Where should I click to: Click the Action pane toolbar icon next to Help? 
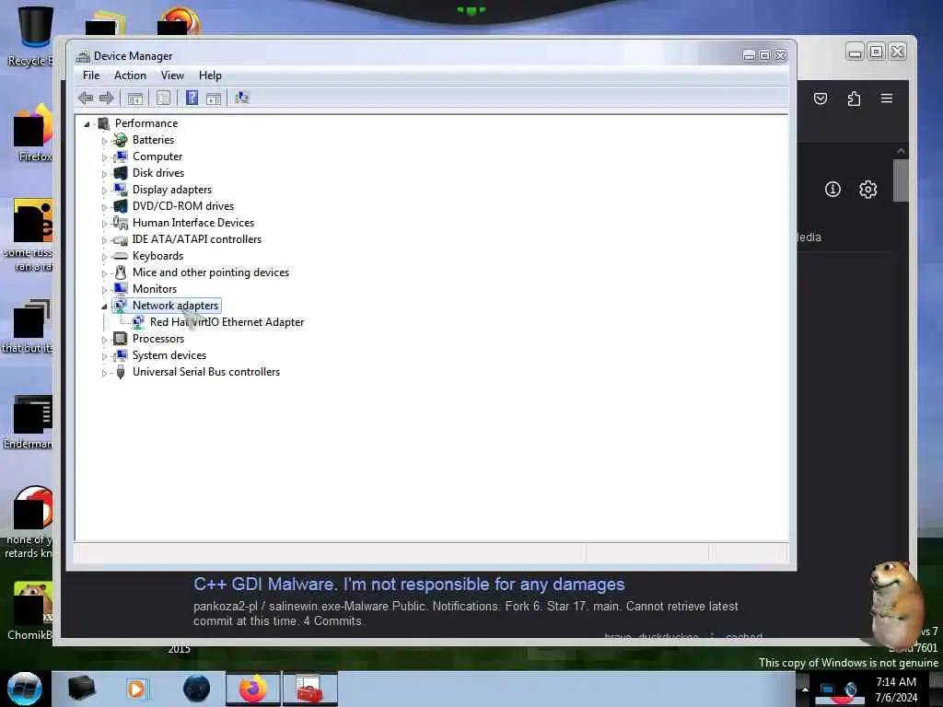click(214, 98)
